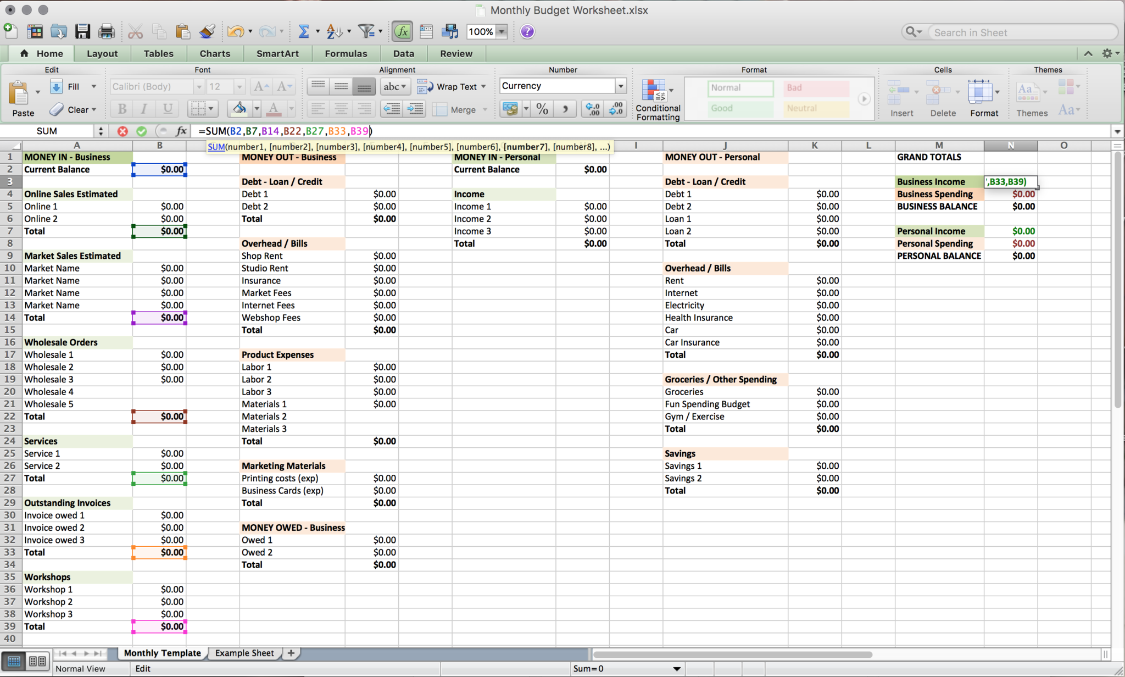
Task: Click the AutoSum sigma icon
Action: 303,31
